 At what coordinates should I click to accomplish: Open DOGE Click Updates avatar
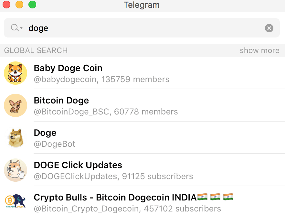tap(16, 170)
